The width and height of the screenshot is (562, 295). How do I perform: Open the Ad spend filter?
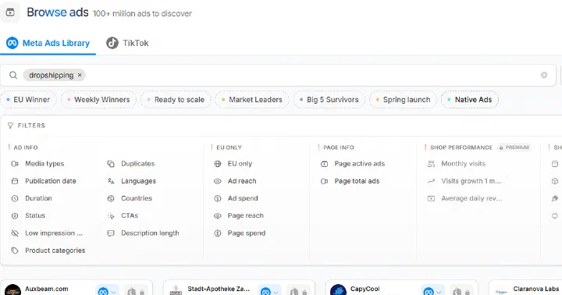pyautogui.click(x=236, y=198)
